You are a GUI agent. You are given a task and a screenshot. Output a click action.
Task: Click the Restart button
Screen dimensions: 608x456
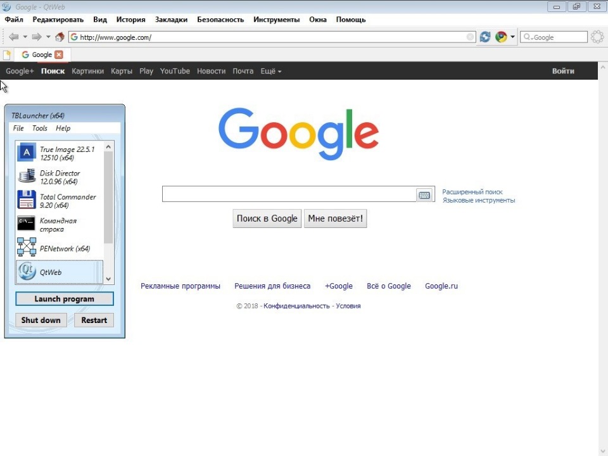click(x=94, y=320)
